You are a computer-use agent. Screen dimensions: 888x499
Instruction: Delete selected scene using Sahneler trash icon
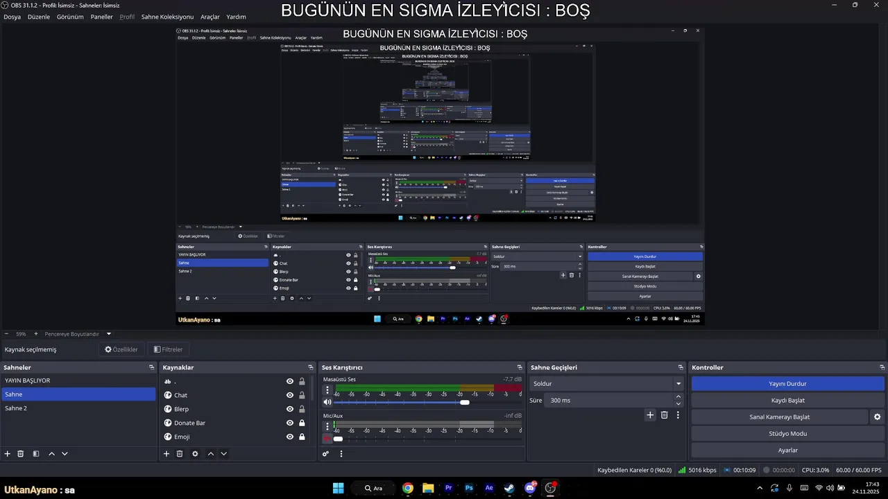tap(21, 454)
